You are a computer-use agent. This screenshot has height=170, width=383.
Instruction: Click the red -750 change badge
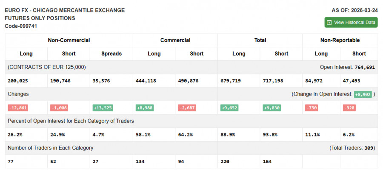pos(312,108)
